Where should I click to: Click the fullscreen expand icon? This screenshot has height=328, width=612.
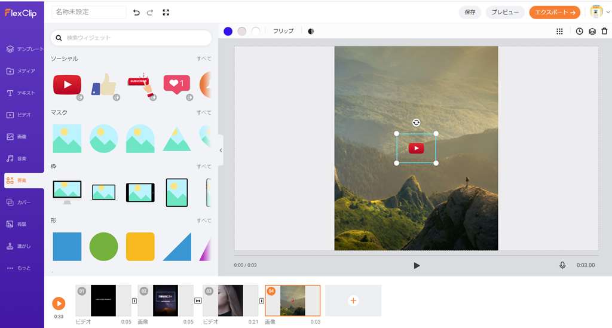pyautogui.click(x=166, y=12)
